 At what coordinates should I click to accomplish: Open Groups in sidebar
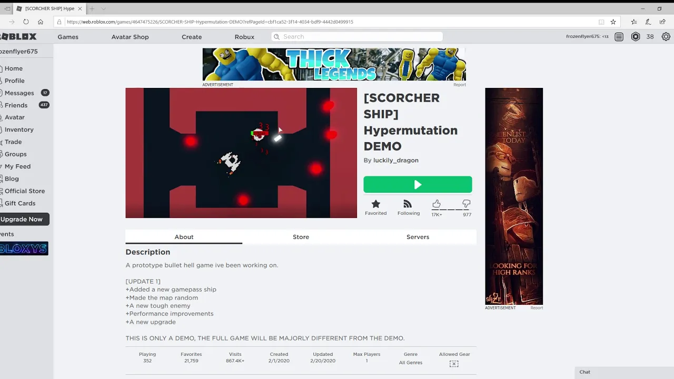click(x=15, y=154)
